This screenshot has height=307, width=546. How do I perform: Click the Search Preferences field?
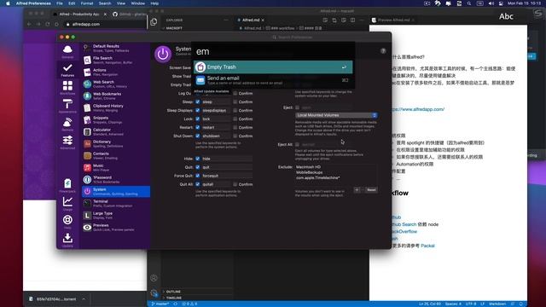pos(293,38)
